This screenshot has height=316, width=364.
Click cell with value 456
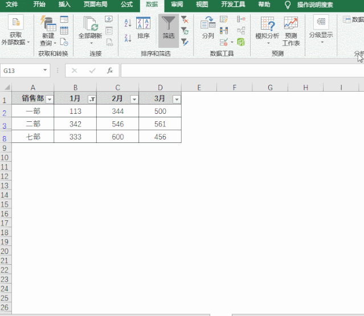point(160,137)
